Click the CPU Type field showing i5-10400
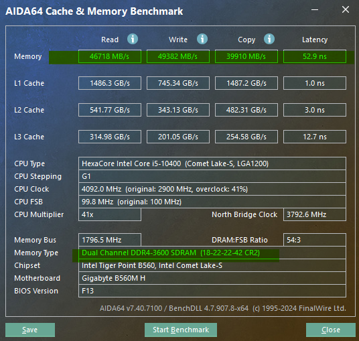Viewport: 359px width, 341px height. (212, 163)
